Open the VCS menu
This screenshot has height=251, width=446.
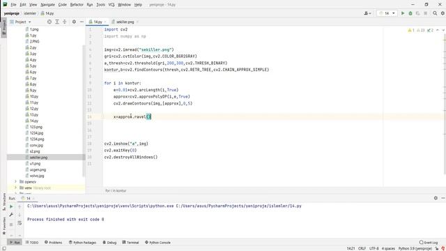[111, 5]
